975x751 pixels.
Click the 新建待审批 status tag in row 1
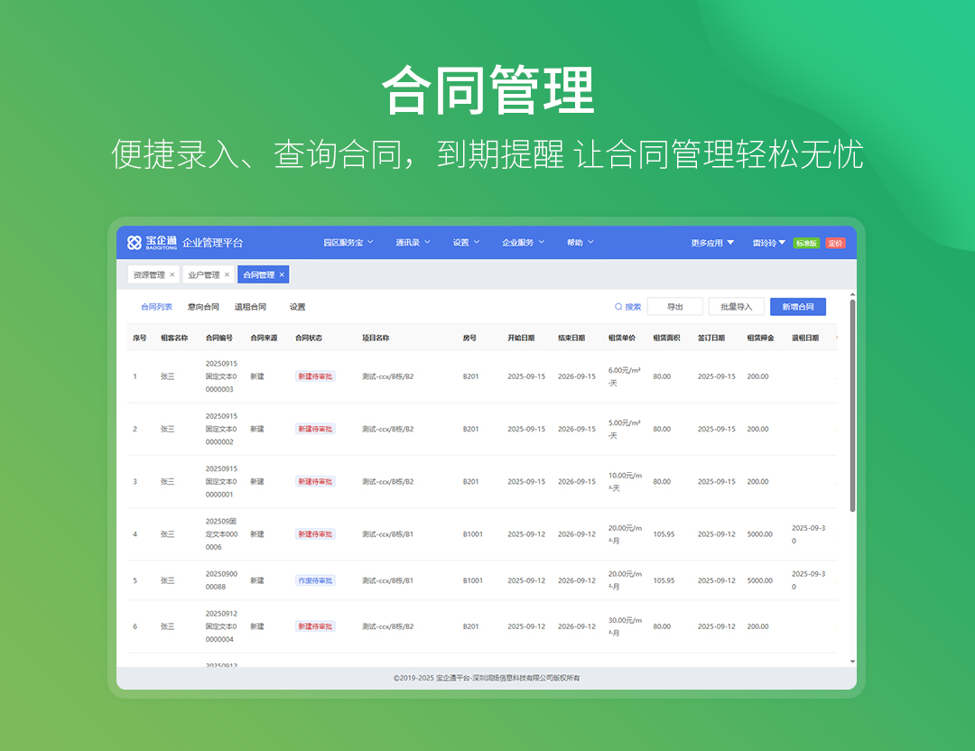click(315, 376)
